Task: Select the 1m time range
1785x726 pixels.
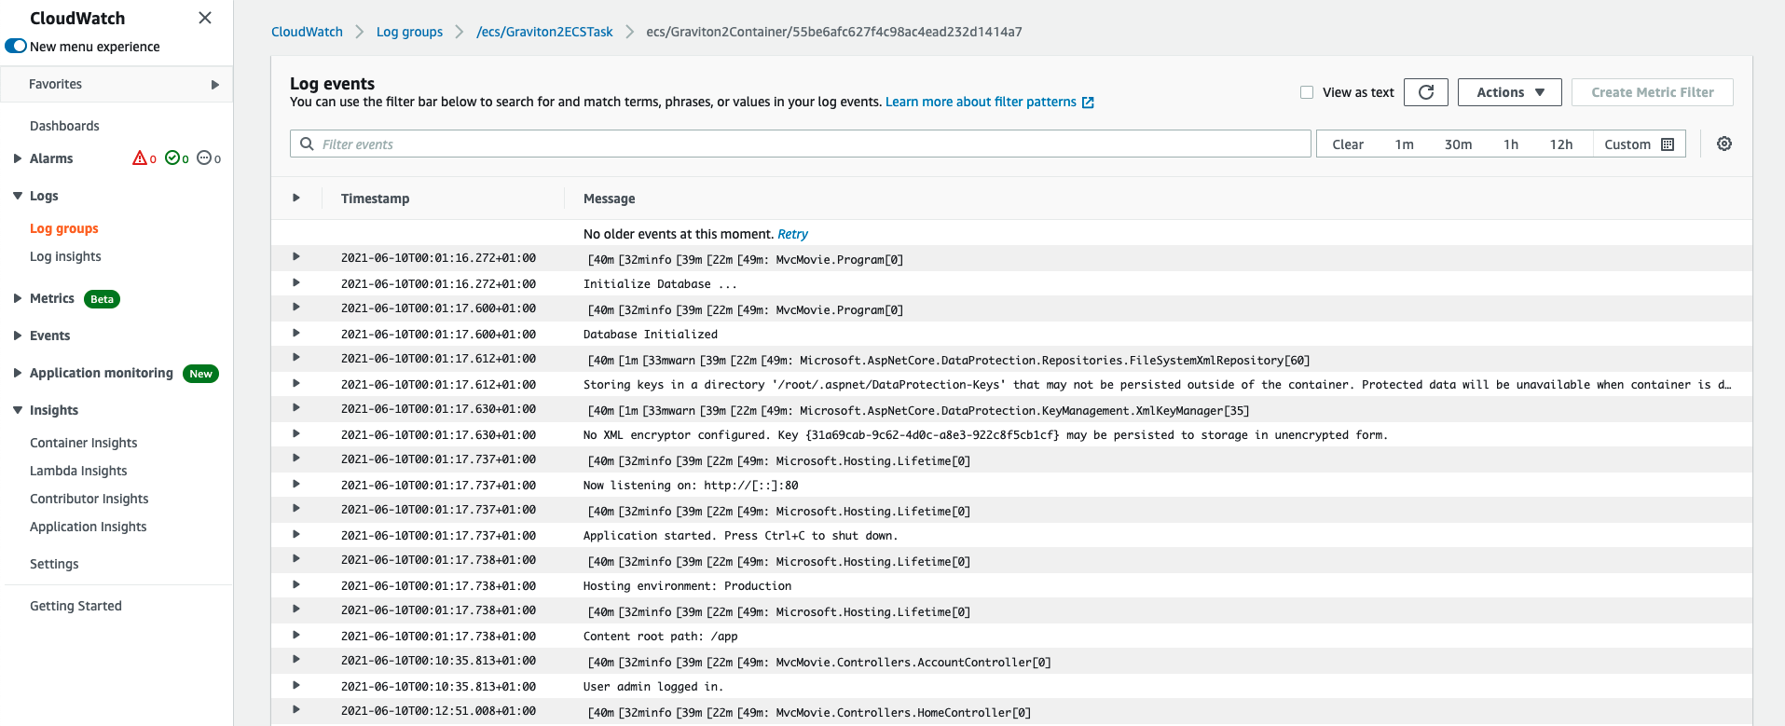Action: (x=1404, y=144)
